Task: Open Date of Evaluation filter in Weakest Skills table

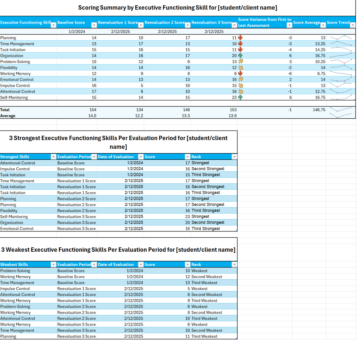Action: click(x=141, y=264)
